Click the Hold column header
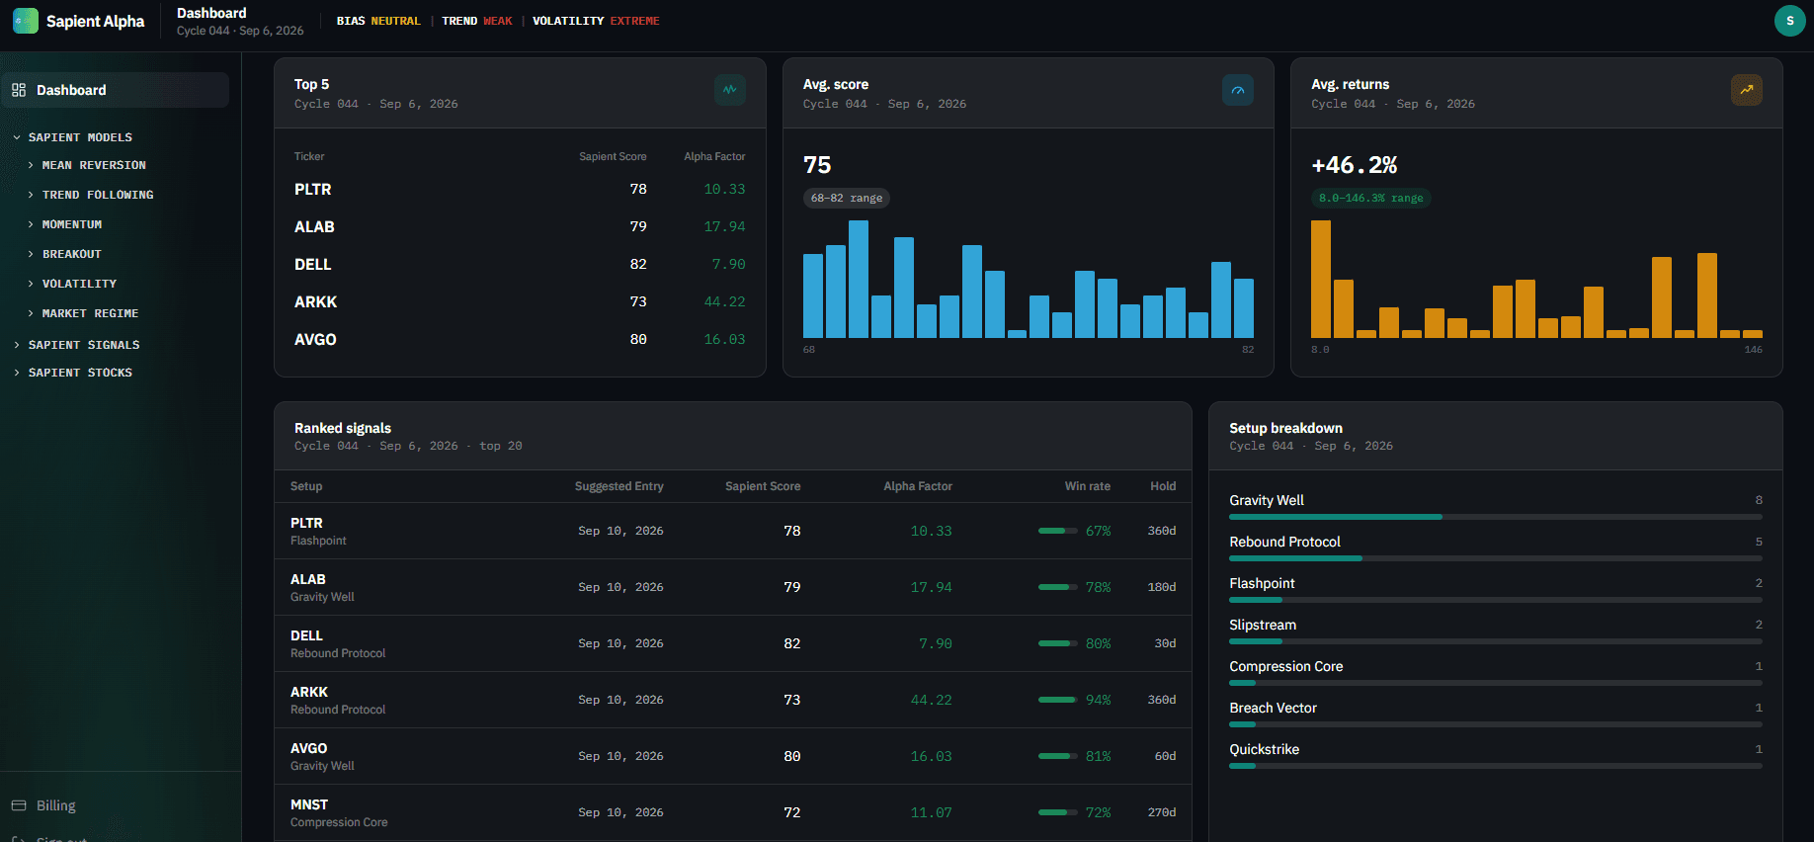 [1163, 486]
